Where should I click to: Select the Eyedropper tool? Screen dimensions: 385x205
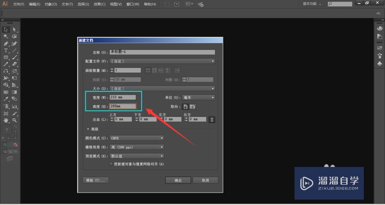pyautogui.click(x=6, y=99)
